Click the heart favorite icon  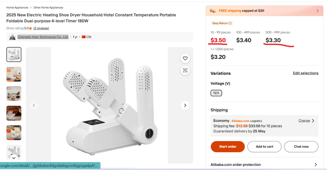(185, 58)
